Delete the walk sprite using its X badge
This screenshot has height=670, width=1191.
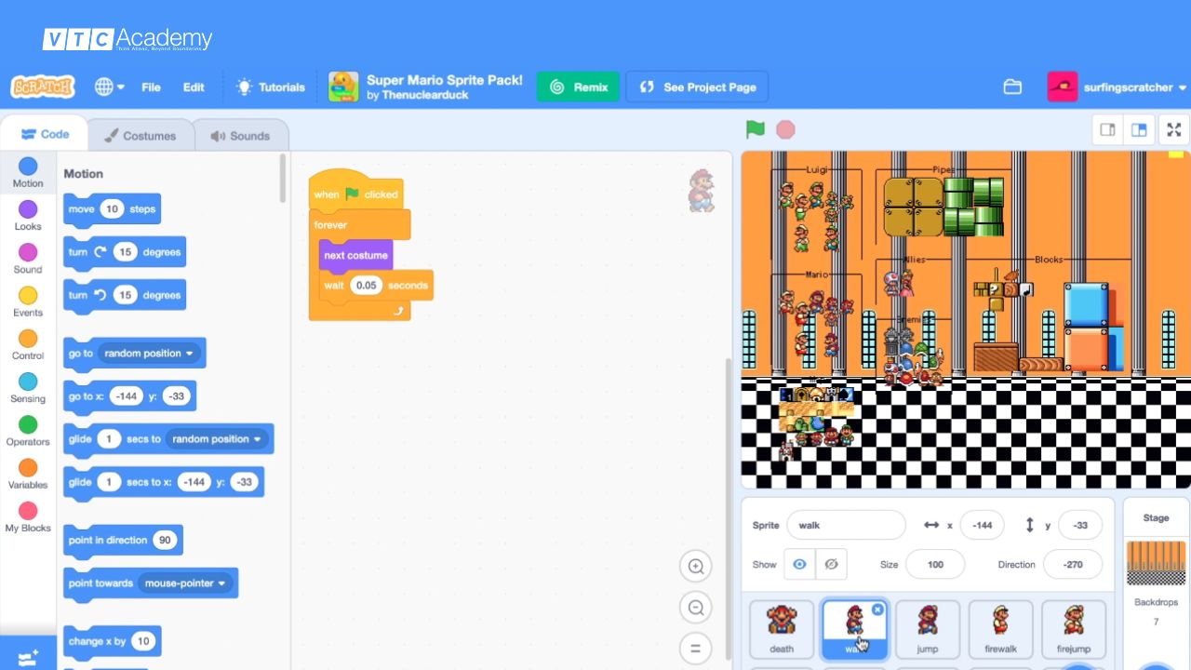(877, 610)
